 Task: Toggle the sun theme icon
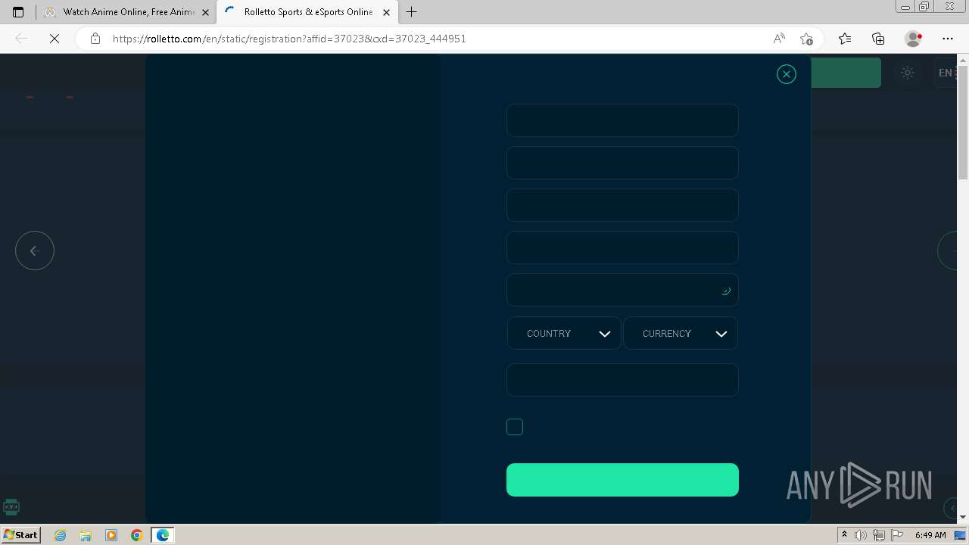click(908, 73)
